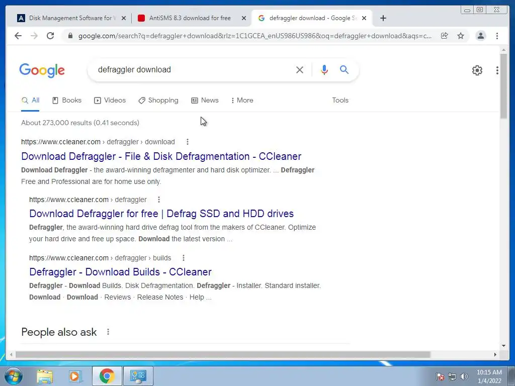Switch to Disk Management Software tab

[x=71, y=18]
